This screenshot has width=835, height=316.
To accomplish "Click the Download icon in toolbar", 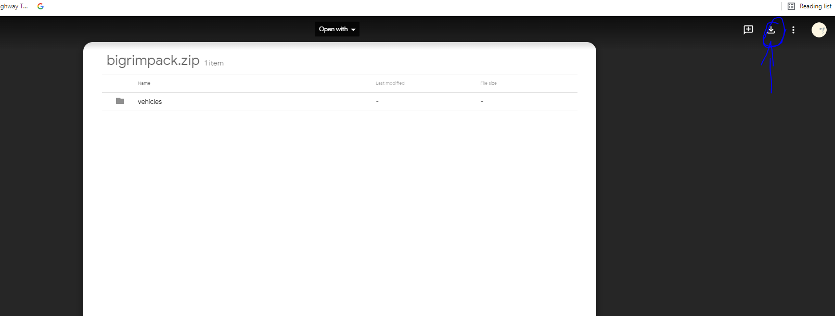I will pyautogui.click(x=771, y=30).
